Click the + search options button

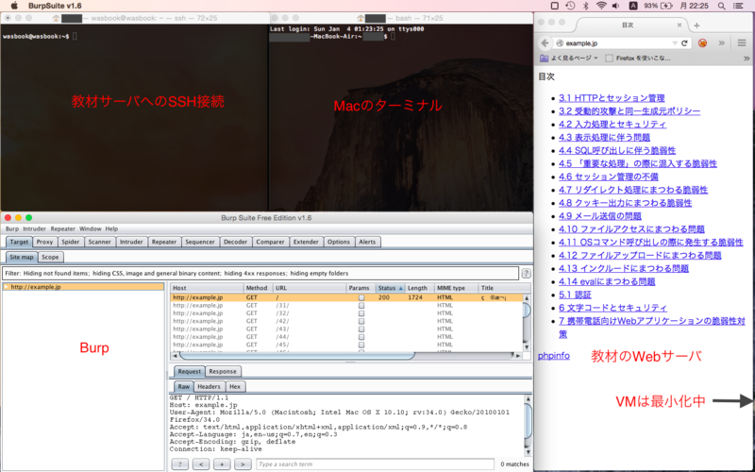(222, 464)
